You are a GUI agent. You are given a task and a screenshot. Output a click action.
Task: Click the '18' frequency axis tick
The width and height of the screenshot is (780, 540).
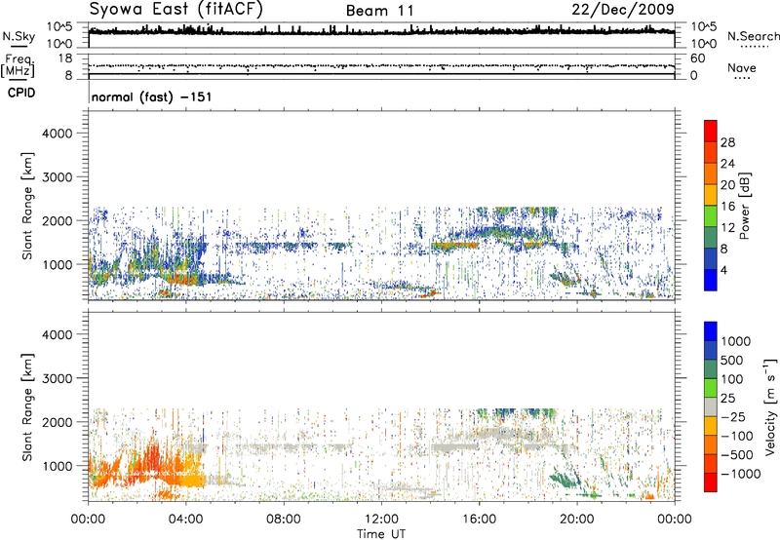click(x=65, y=58)
